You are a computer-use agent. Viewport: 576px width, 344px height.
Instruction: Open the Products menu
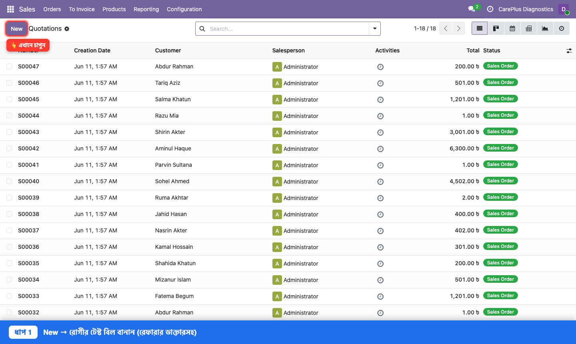tap(114, 9)
